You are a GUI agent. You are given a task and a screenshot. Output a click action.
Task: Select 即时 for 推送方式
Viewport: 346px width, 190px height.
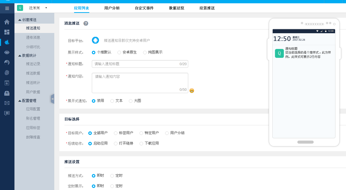click(x=94, y=176)
